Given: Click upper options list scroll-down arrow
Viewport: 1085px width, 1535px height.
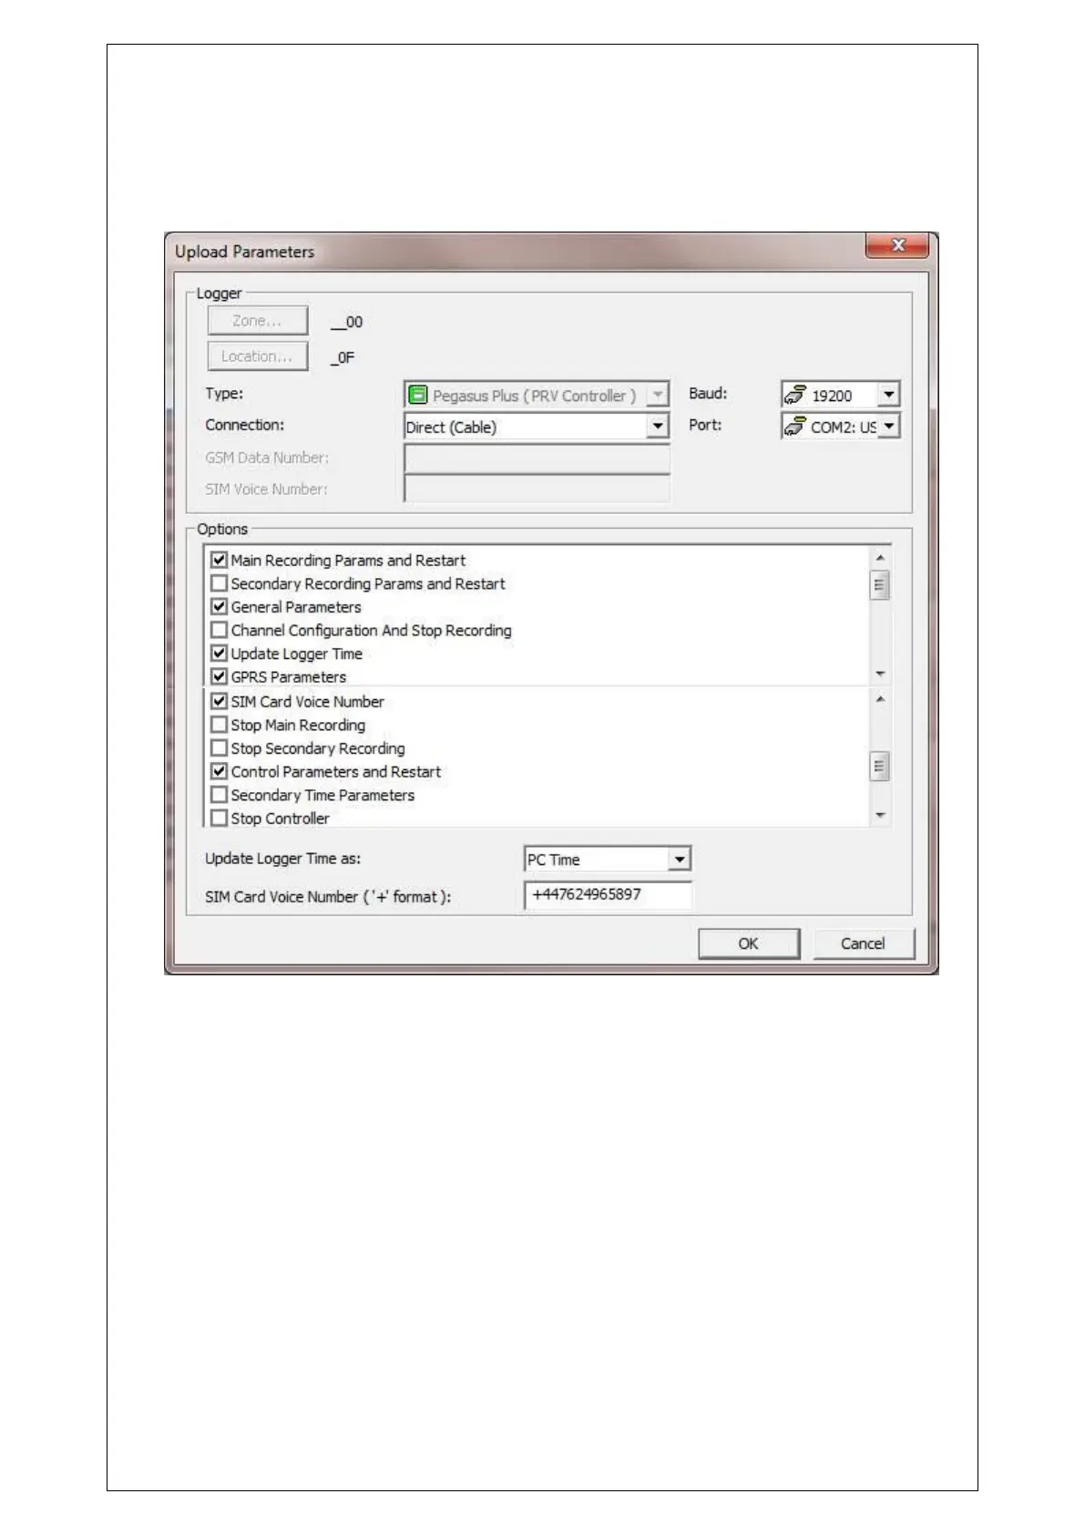Looking at the screenshot, I should tap(880, 674).
